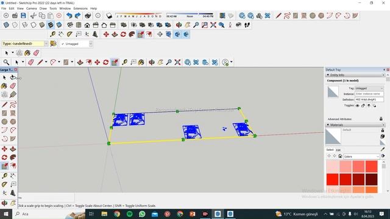
Task: Toggle shadows display icon in top toolbar
Action: [108, 16]
